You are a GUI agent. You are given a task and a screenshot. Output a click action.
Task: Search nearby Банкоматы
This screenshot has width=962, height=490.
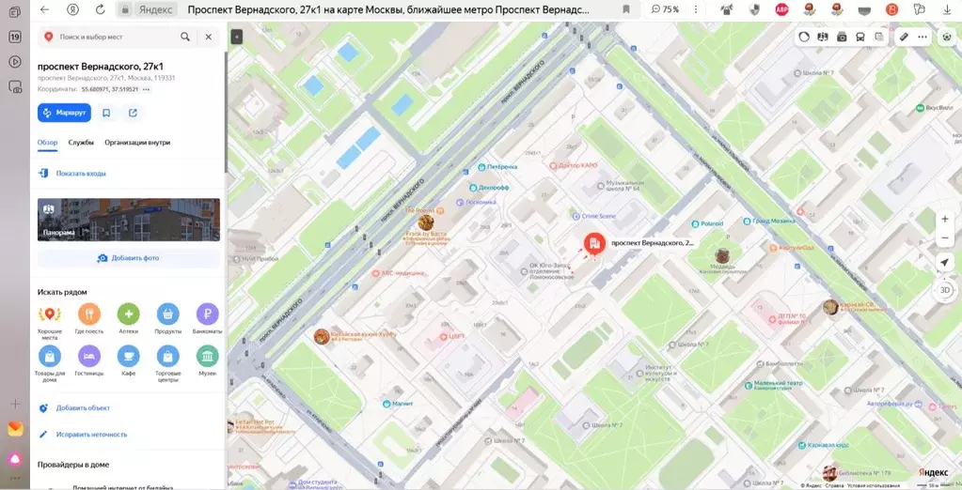coord(208,318)
